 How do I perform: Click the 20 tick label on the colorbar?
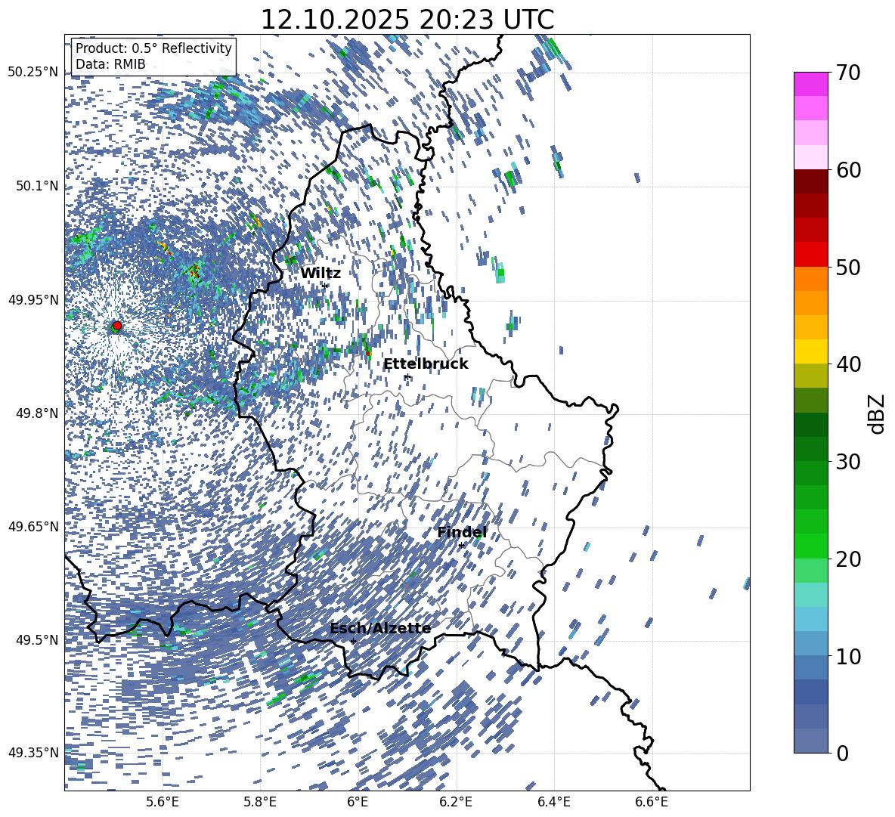click(x=847, y=559)
